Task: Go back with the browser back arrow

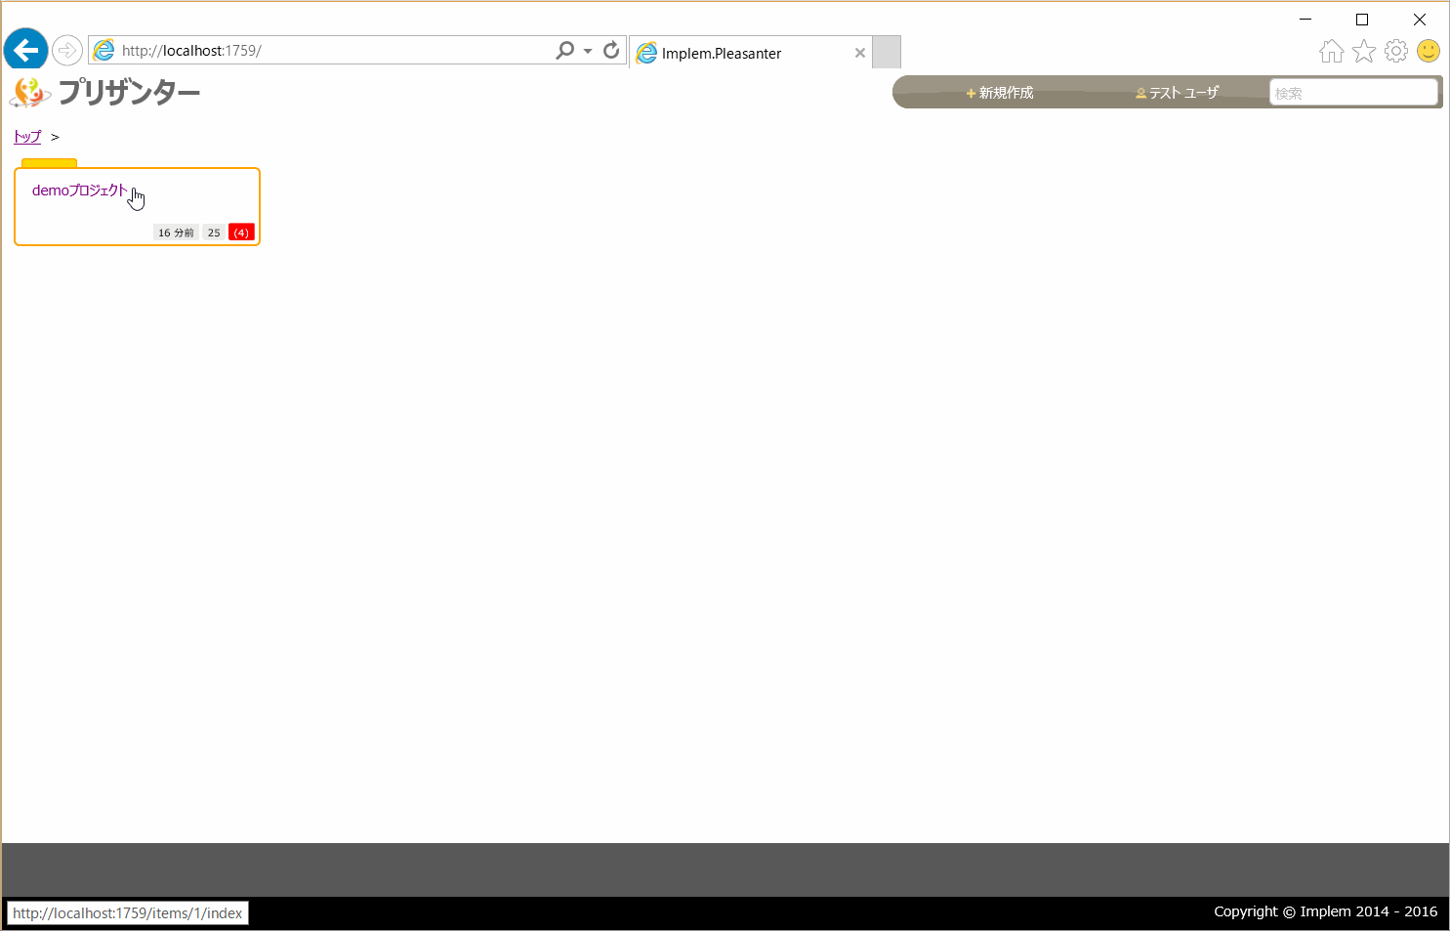Action: tap(26, 50)
